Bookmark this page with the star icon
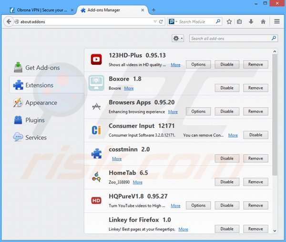Image resolution: width=286 pixels, height=242 pixels. pos(229,22)
